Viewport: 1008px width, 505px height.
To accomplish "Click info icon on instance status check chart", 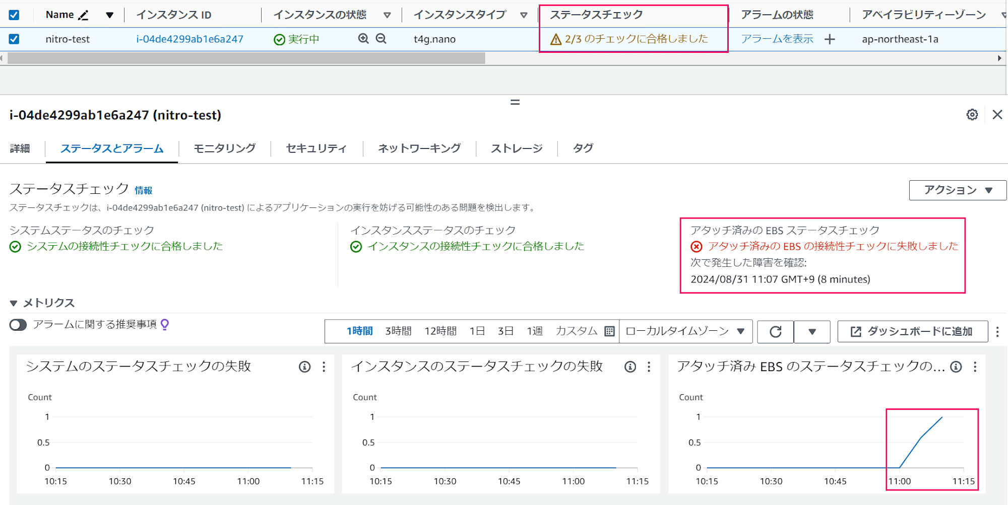I will pos(630,367).
